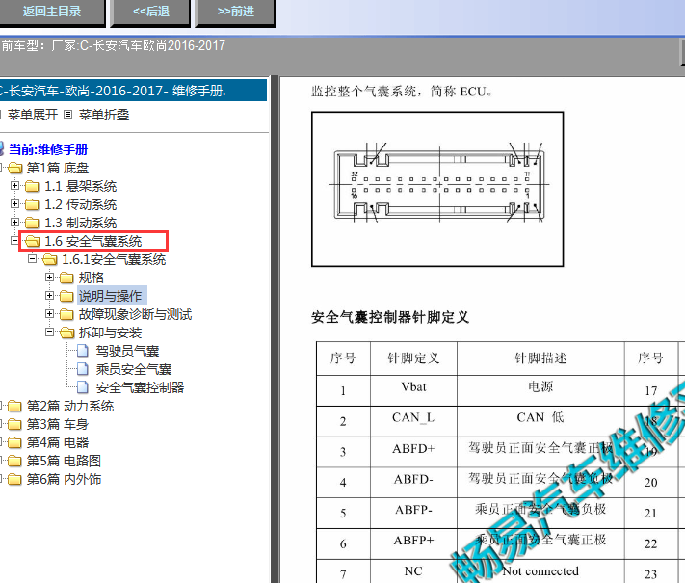Expand the 1.1 悬架系统 node
Screen dimensions: 685x583
point(14,186)
